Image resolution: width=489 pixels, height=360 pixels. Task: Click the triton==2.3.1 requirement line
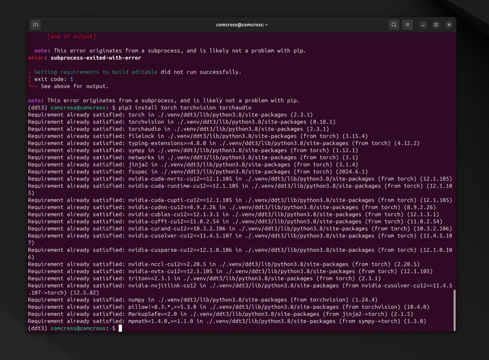click(149, 278)
